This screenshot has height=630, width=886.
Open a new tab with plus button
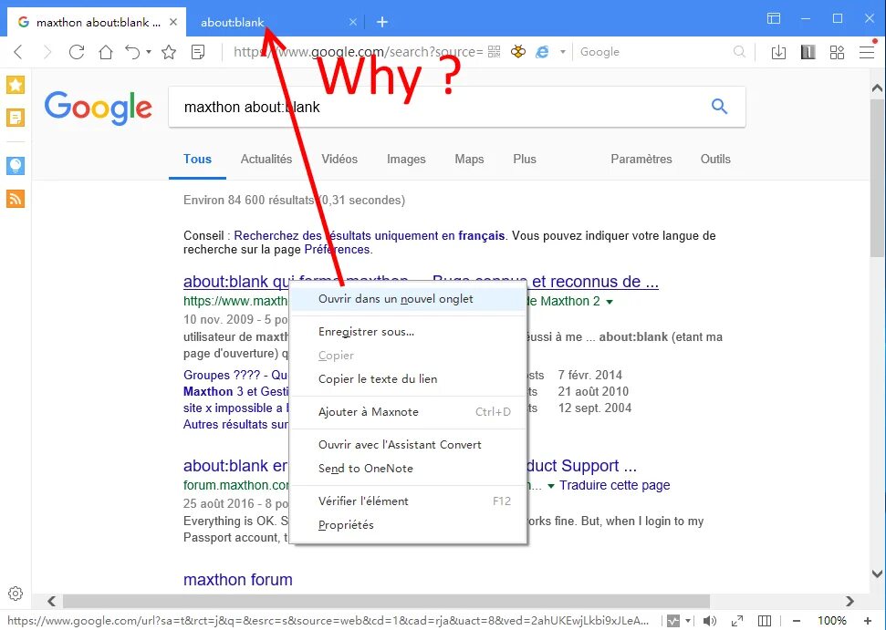click(382, 22)
